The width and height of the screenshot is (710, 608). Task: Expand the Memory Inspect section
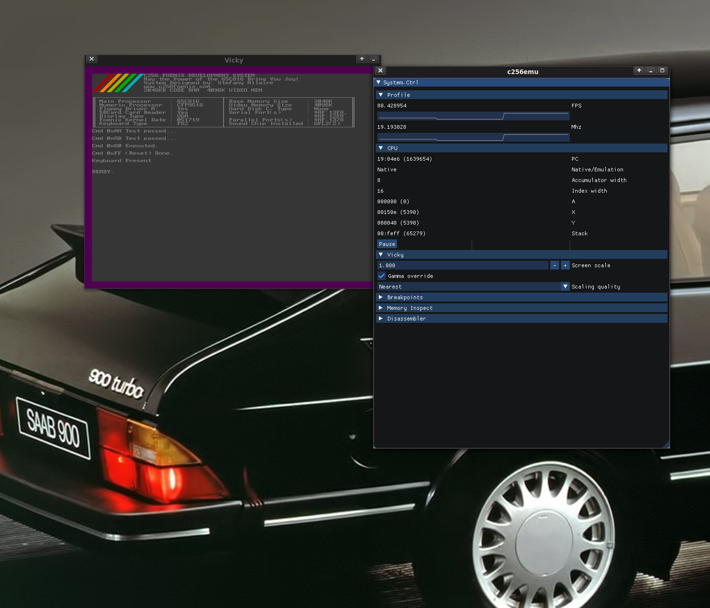(522, 308)
